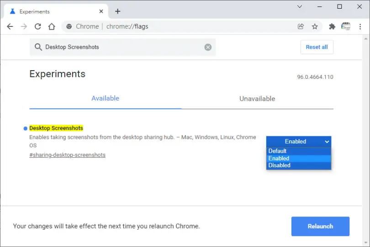Viewport: 370px width, 247px height.
Task: Bookmark this page with the star icon
Action: [315, 26]
